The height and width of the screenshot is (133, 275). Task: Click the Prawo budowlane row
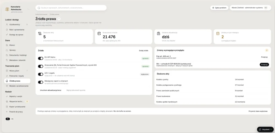click(x=213, y=96)
